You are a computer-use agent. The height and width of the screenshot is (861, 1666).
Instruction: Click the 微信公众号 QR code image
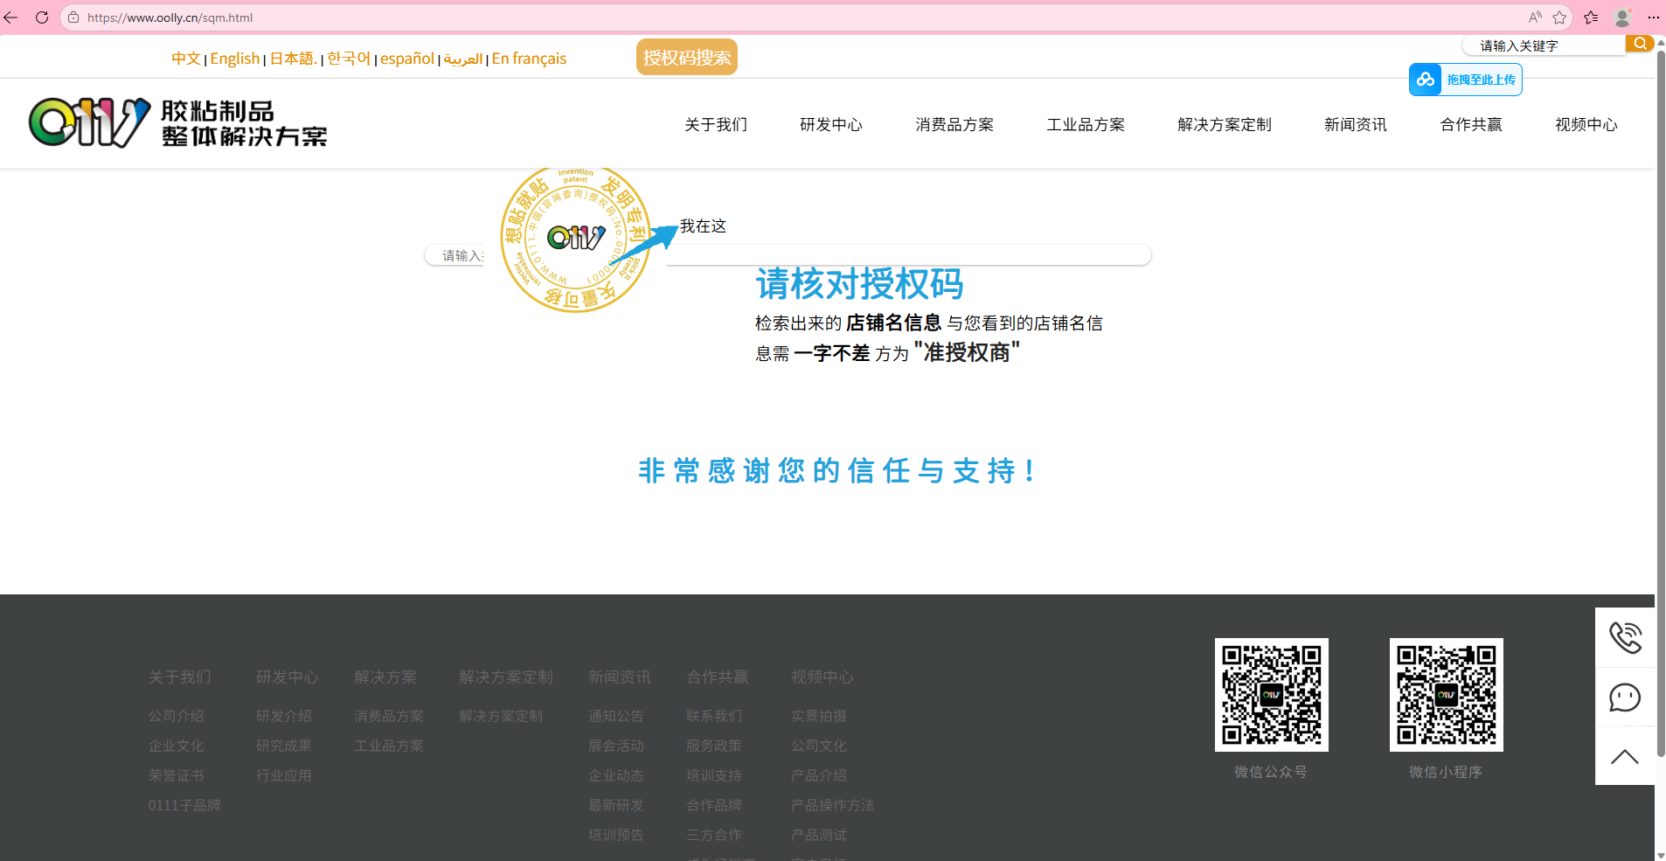click(1272, 695)
